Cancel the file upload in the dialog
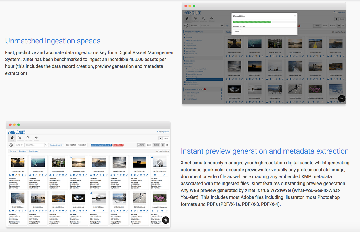 237,31
